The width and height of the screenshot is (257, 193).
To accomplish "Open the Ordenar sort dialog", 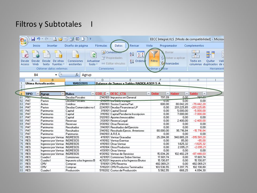I will click(141, 57).
